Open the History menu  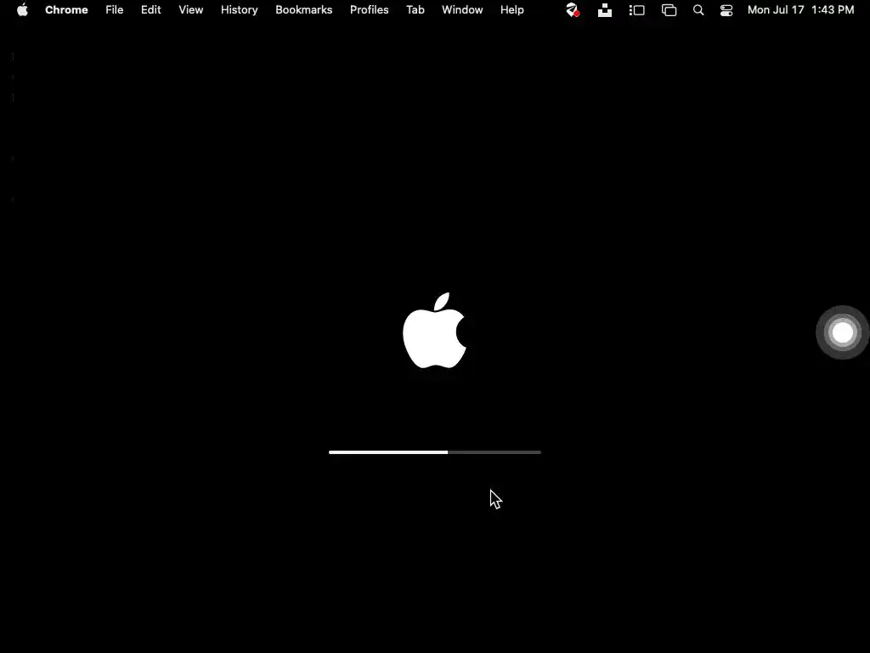click(x=239, y=10)
